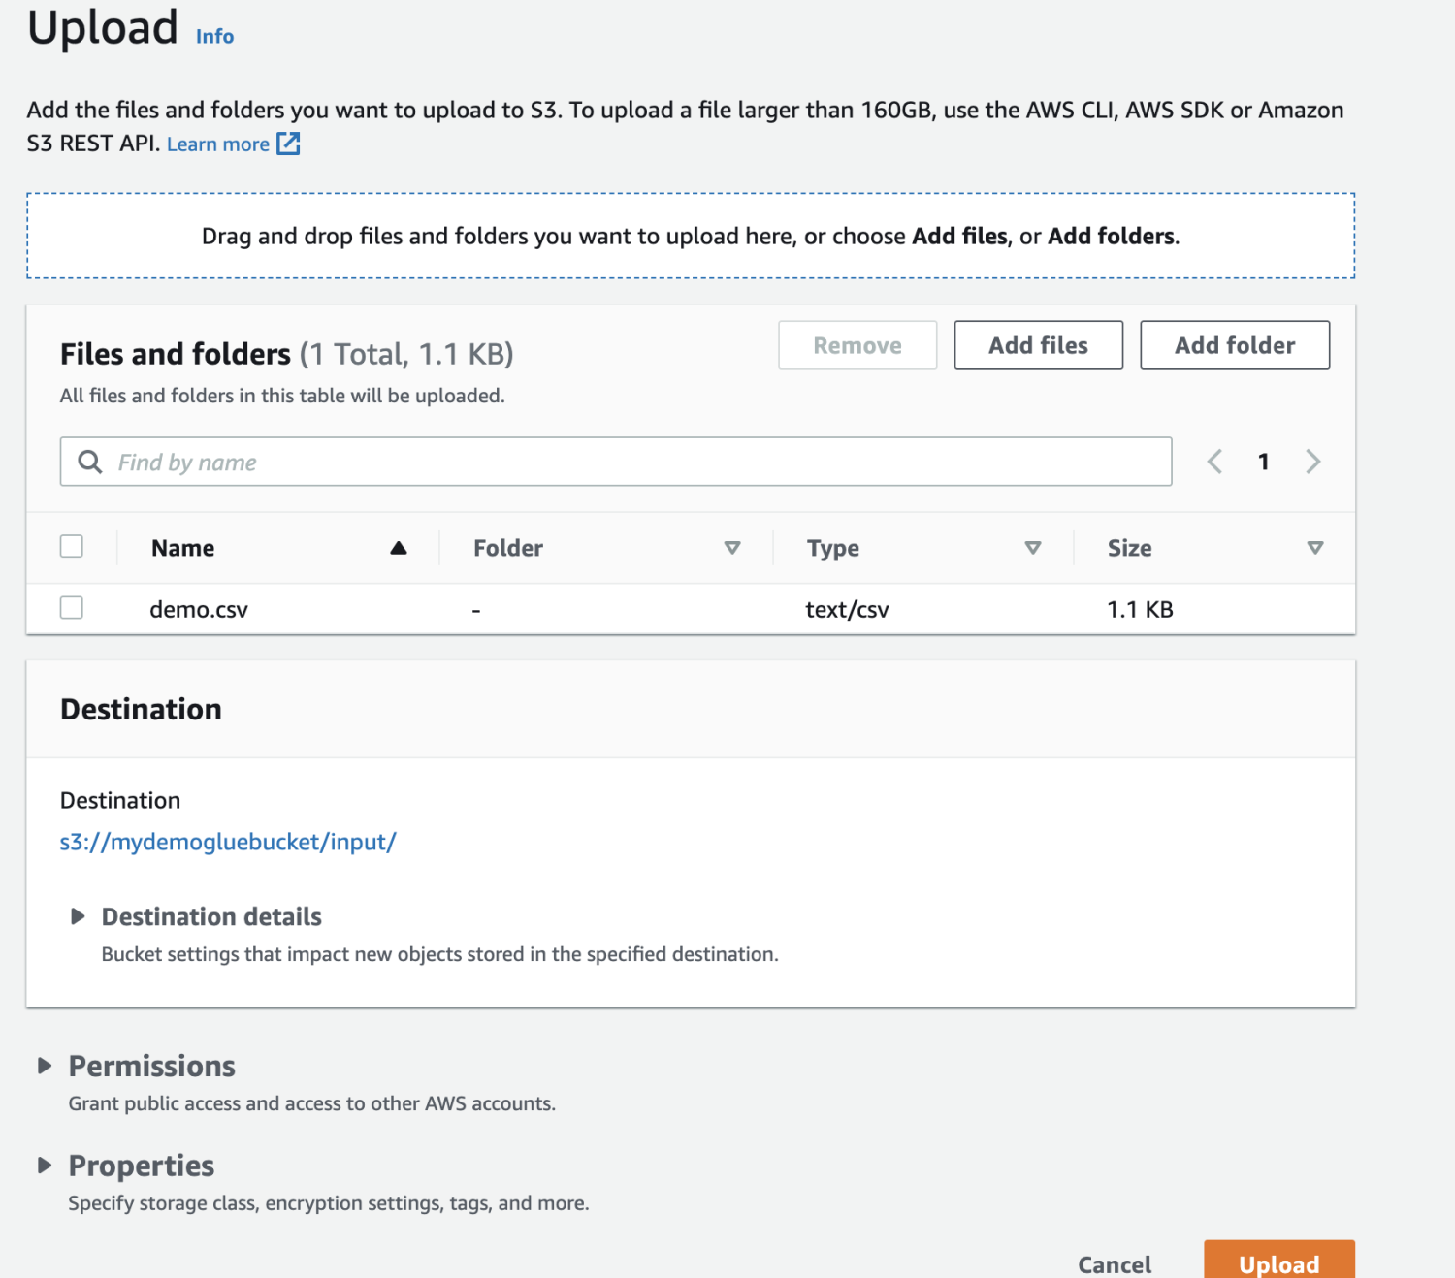This screenshot has width=1455, height=1278.
Task: Open the Learn more link
Action: coord(218,144)
